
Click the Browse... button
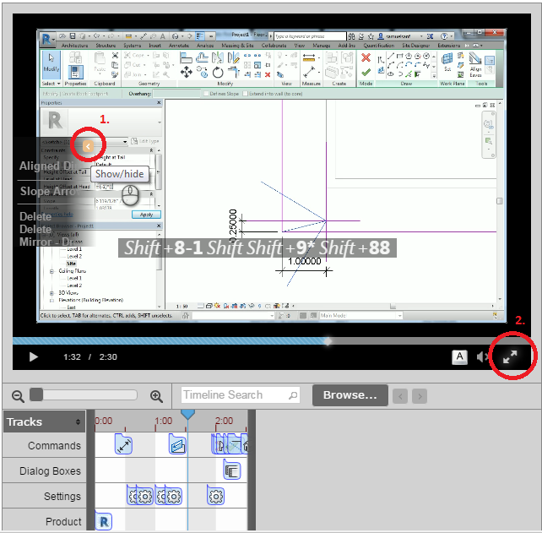click(x=350, y=395)
